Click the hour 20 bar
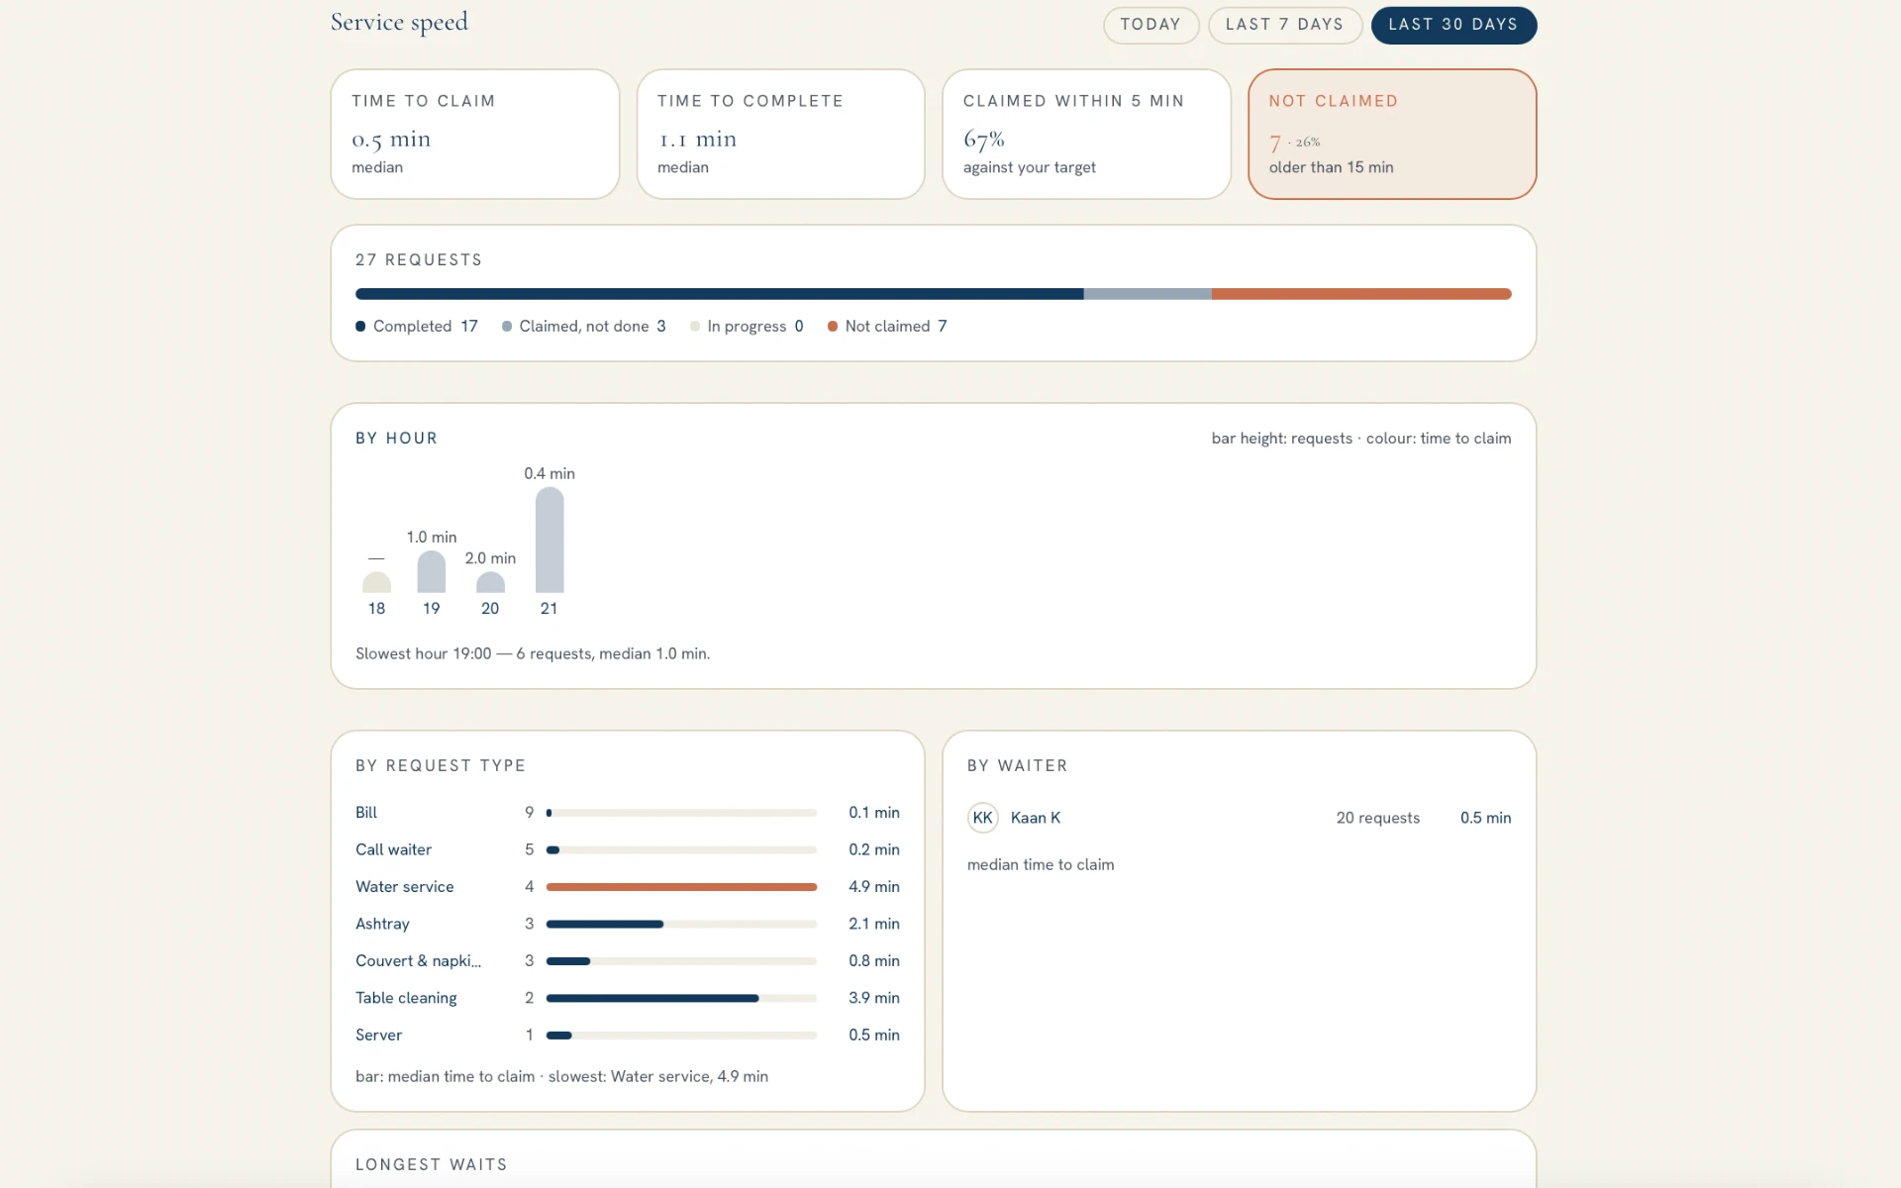This screenshot has height=1188, width=1901. tap(490, 582)
